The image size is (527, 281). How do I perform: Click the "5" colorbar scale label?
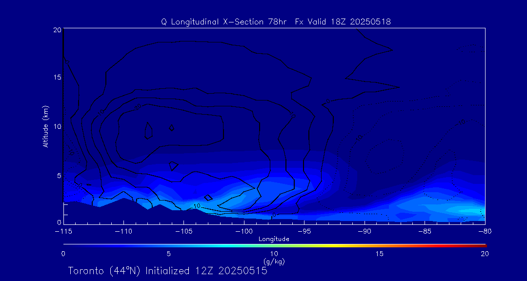[x=168, y=254]
